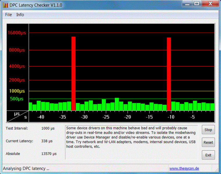
Task: Click the DPC Latency Checker title icon
Action: [5, 5]
